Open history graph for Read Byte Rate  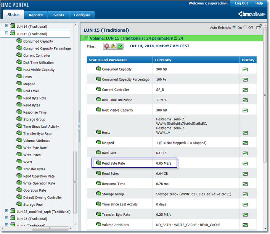click(245, 163)
